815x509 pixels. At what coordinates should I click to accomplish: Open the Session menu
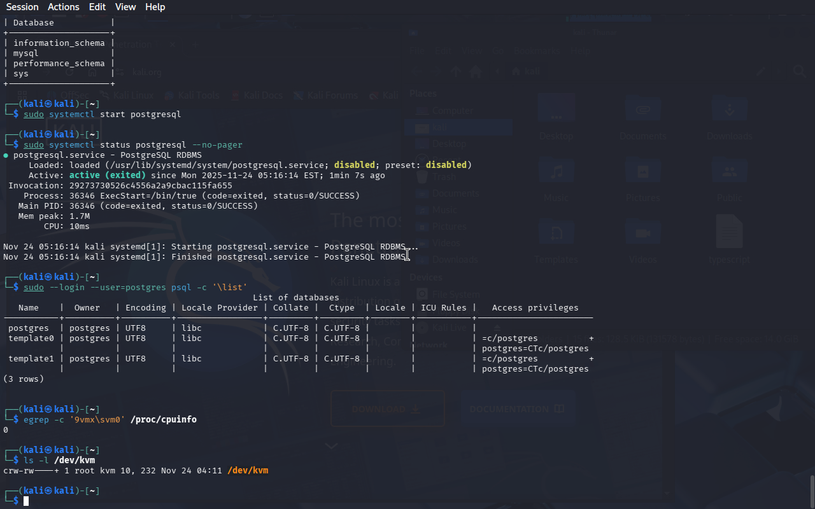(x=22, y=7)
